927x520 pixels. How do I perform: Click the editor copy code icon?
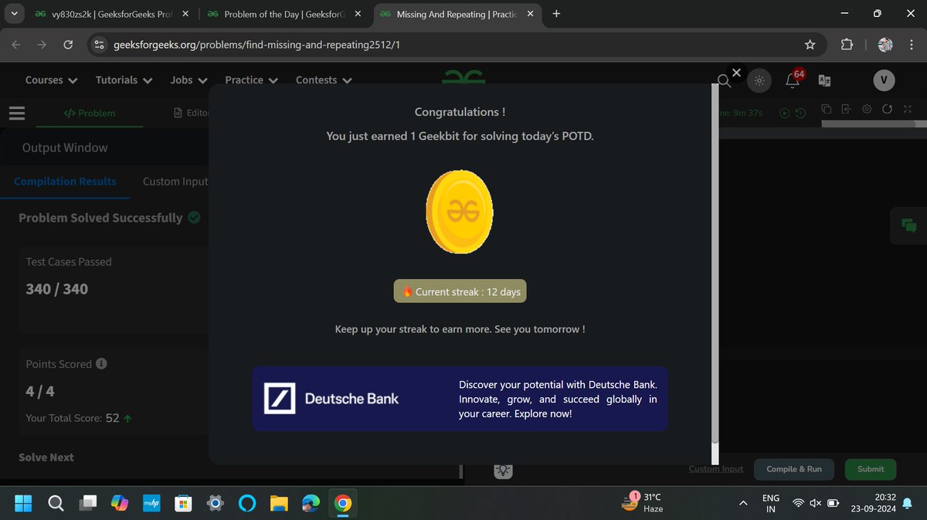[826, 109]
